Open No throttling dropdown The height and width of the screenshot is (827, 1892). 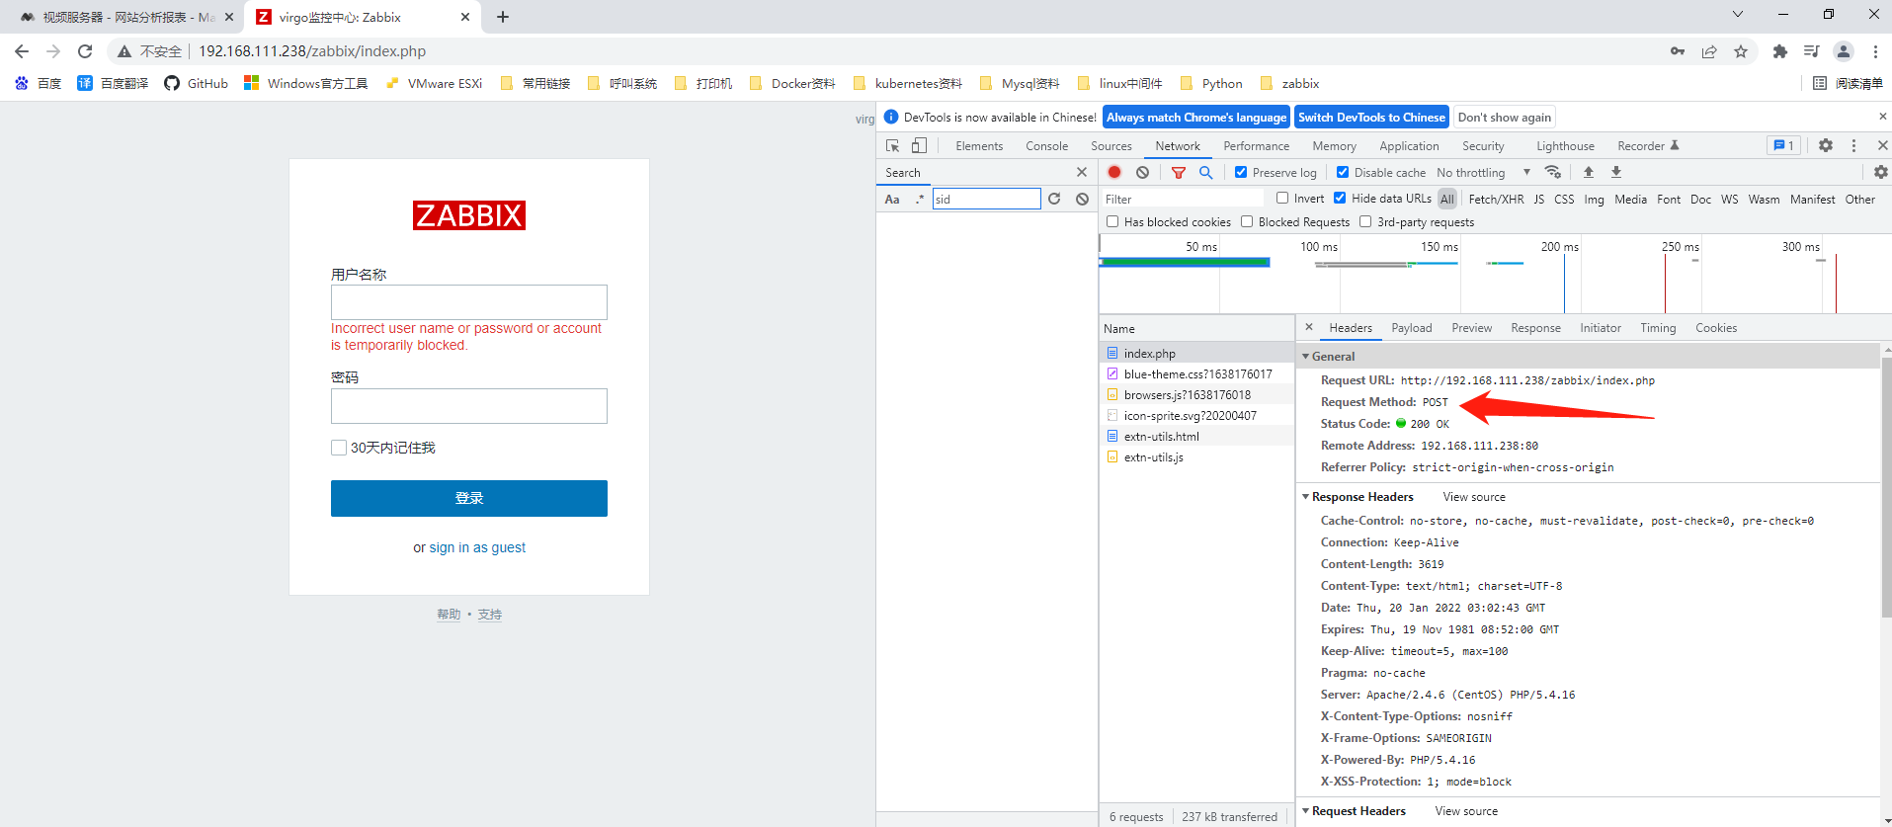(1483, 172)
